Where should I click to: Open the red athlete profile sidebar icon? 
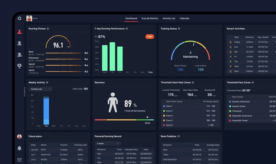19,32
